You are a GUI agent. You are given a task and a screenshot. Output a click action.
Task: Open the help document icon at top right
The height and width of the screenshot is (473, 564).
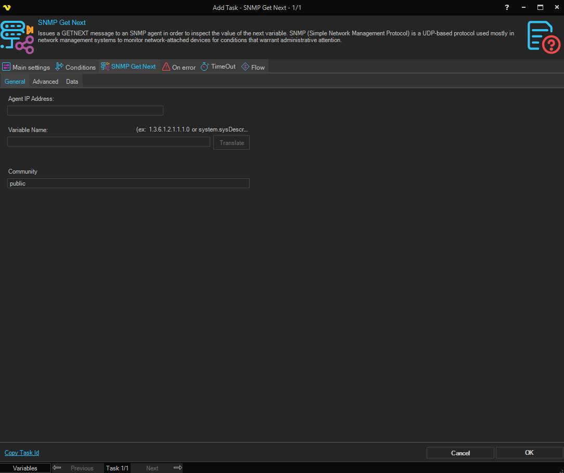point(543,37)
